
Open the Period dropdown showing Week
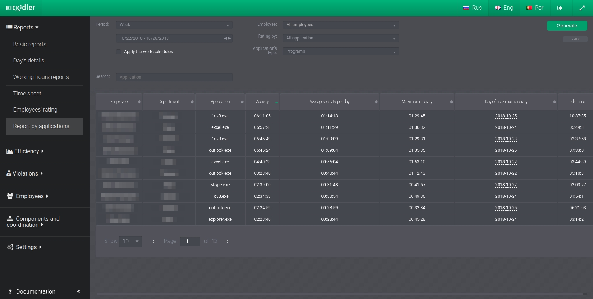174,25
